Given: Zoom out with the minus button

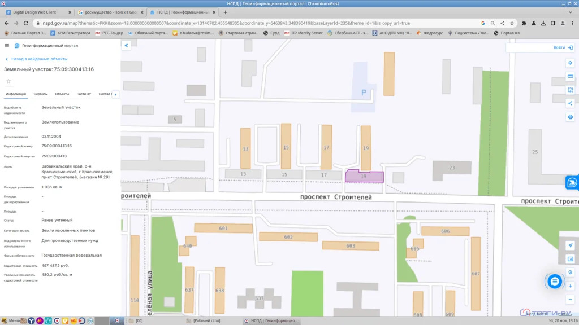Looking at the screenshot, I should point(570,299).
